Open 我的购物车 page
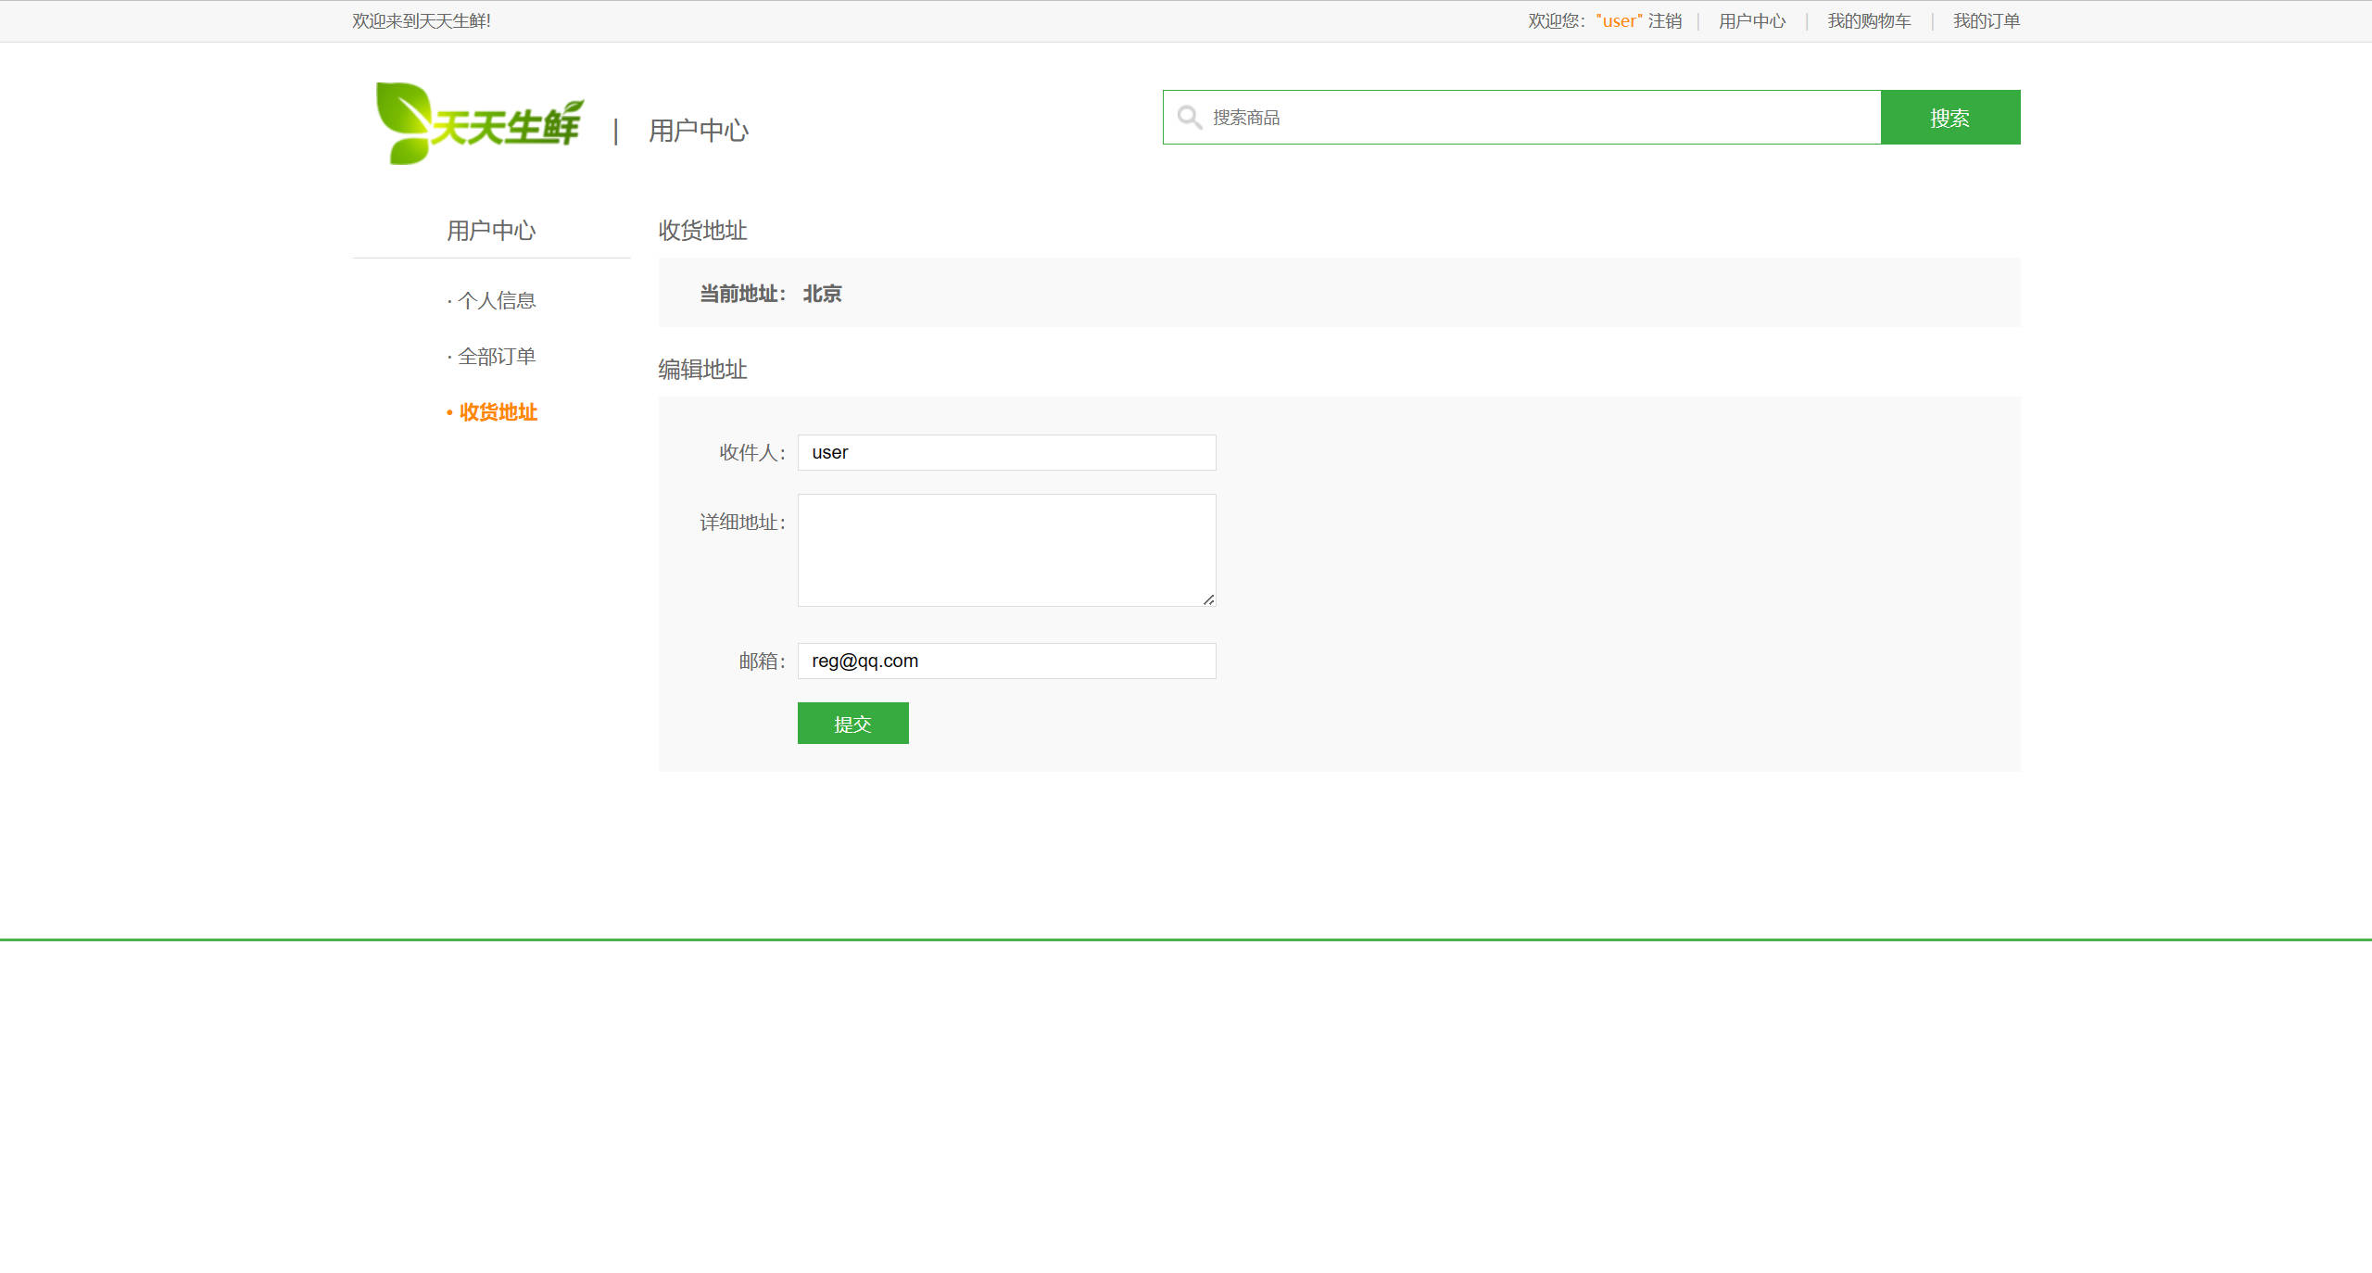Image resolution: width=2372 pixels, height=1273 pixels. coord(1868,20)
